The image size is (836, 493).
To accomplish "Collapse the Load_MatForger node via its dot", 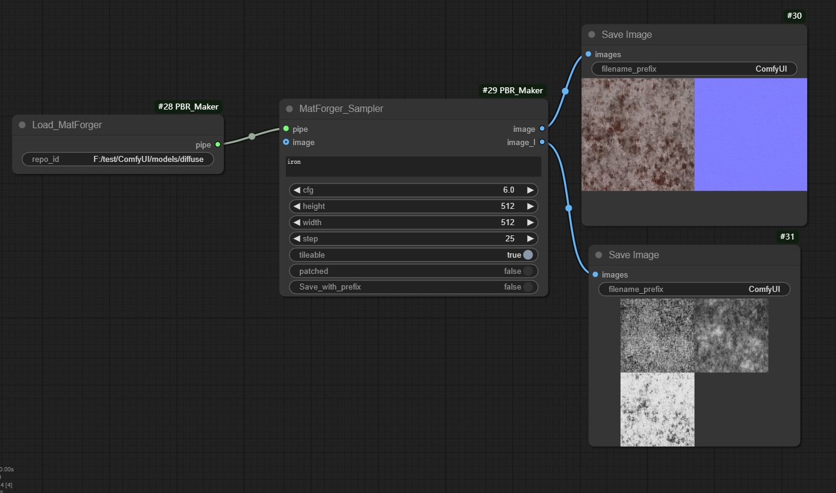I will coord(22,125).
